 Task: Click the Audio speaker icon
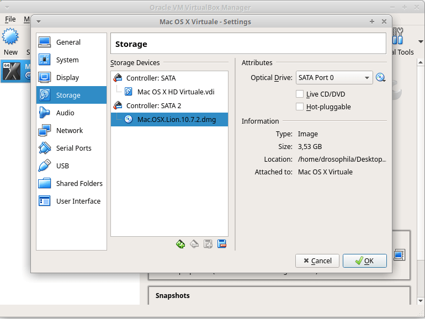point(45,113)
